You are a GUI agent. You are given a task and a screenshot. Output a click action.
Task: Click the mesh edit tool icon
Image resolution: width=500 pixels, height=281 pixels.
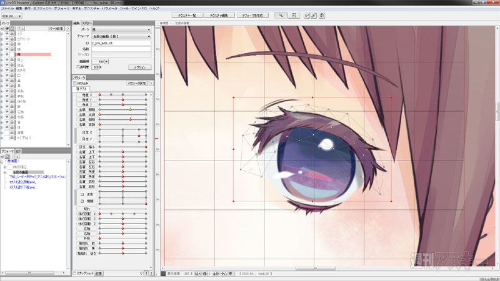pyautogui.click(x=294, y=15)
